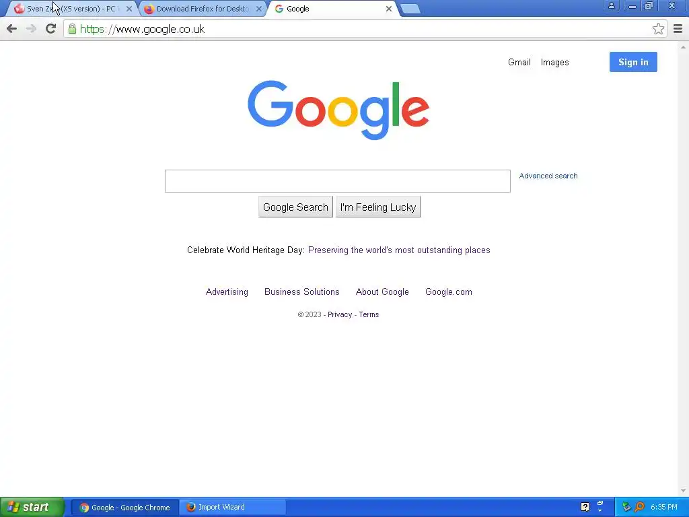Click the address bar URL

click(x=142, y=29)
